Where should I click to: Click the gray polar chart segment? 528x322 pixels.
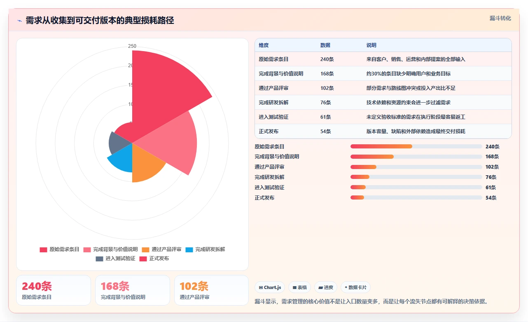[118, 142]
